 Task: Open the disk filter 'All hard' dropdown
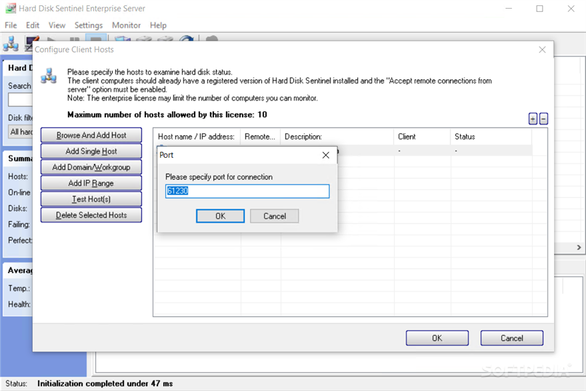coord(21,132)
